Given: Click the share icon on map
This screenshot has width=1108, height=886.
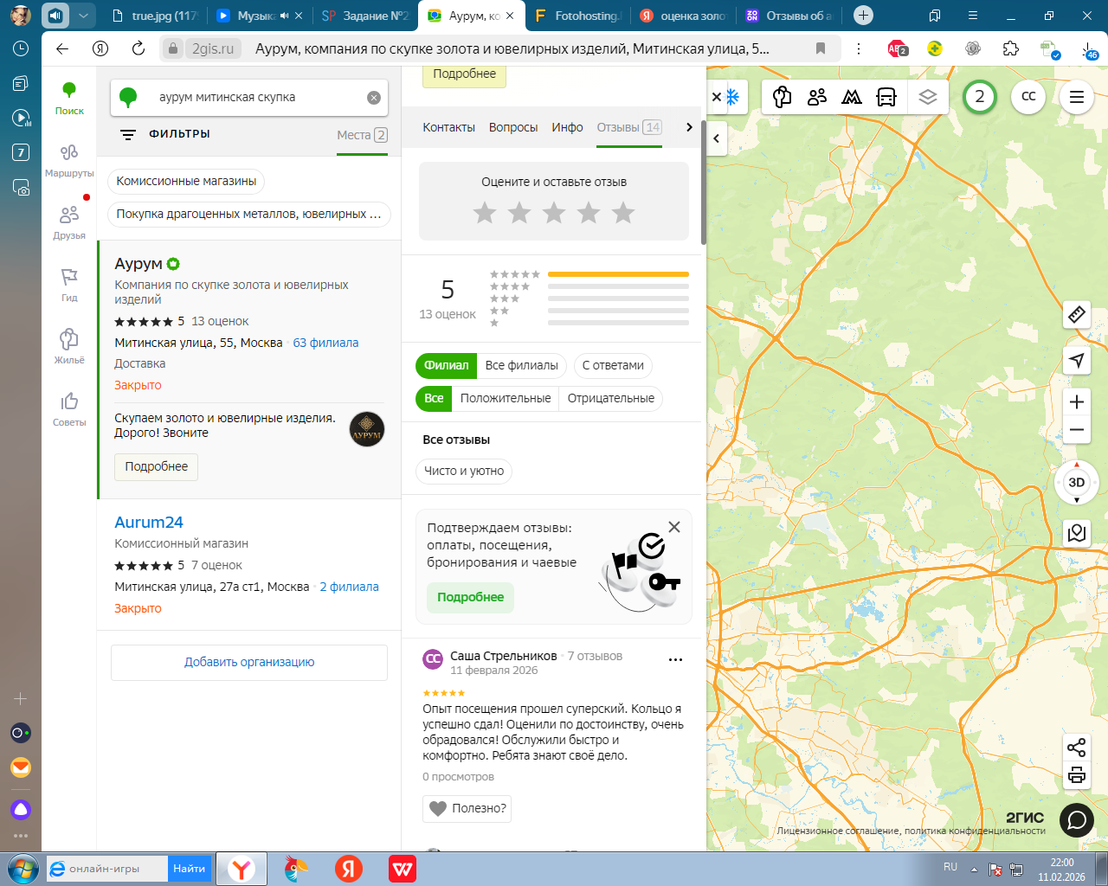Looking at the screenshot, I should (1077, 748).
